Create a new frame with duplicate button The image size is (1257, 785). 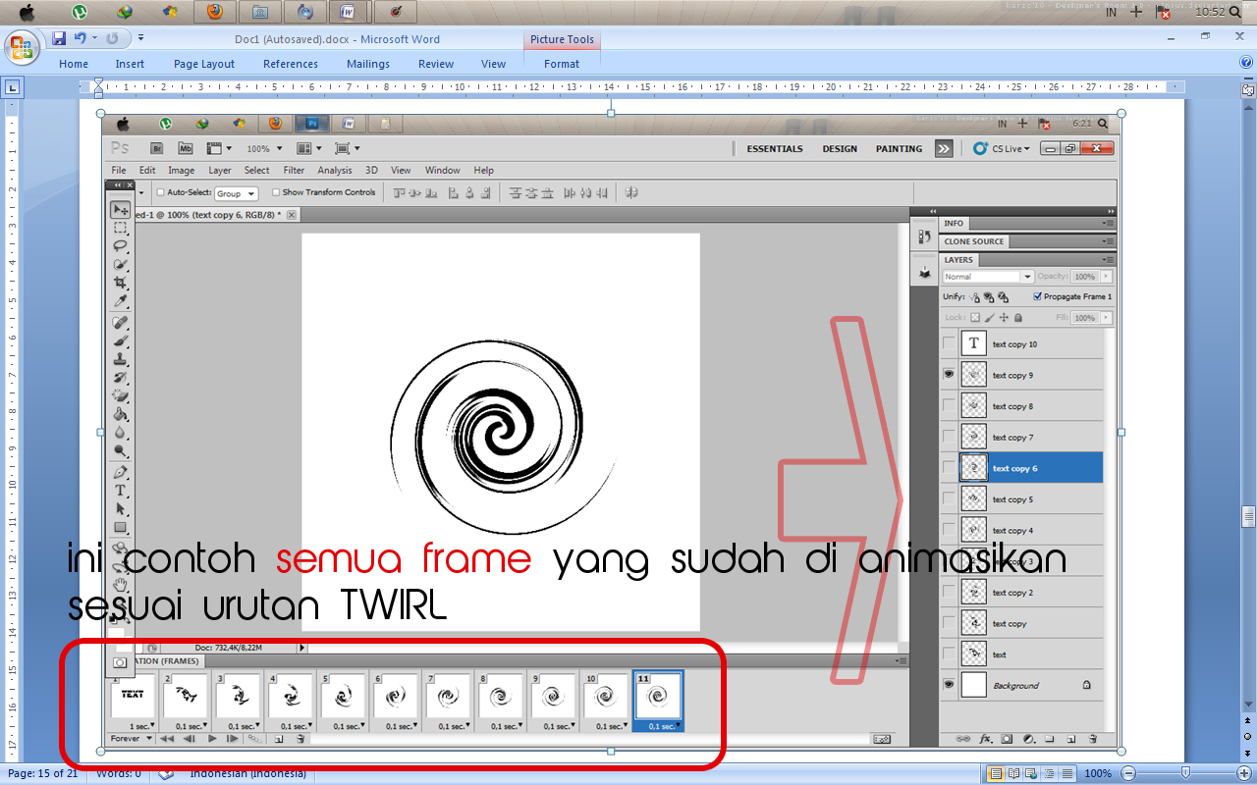pos(277,737)
